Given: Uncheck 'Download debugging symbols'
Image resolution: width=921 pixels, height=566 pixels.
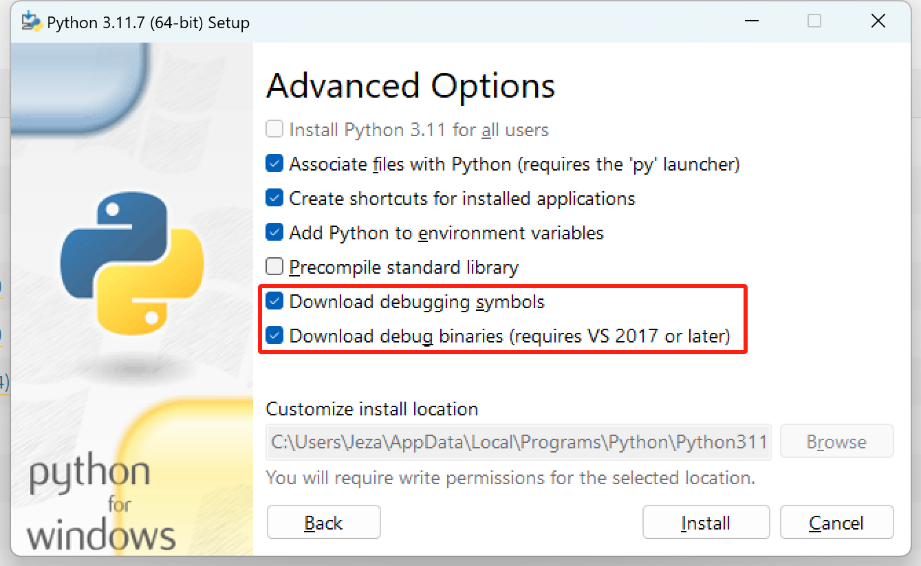Looking at the screenshot, I should (x=274, y=301).
